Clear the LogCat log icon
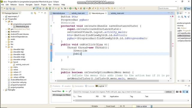Screen dimensions: 192x108 181,92
